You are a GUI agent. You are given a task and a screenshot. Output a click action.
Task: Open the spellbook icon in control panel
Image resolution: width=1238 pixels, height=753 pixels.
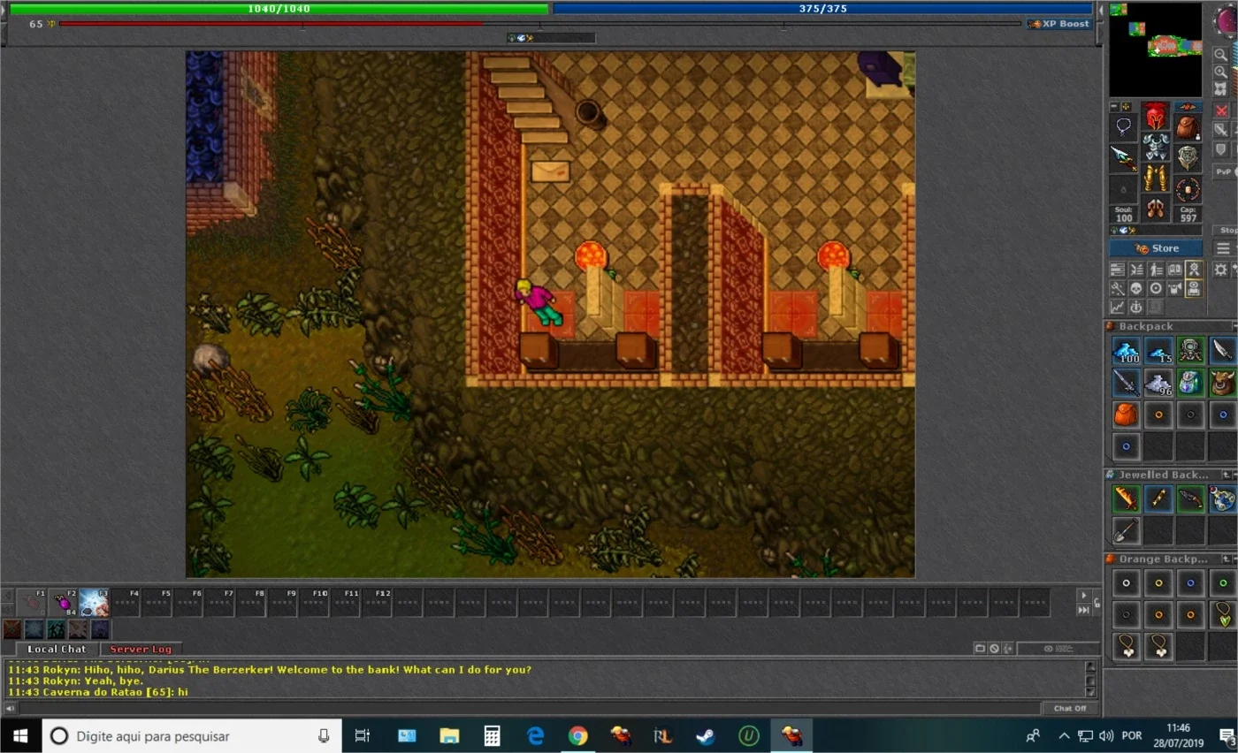tap(1174, 270)
